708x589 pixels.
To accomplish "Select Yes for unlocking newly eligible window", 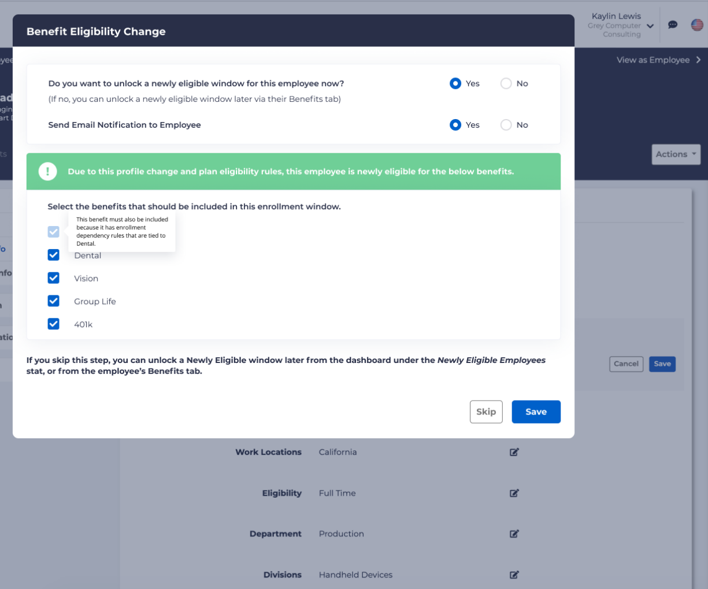I will click(455, 84).
